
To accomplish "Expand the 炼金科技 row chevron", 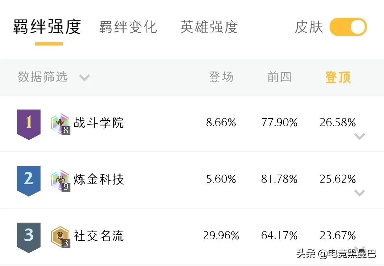I will [360, 192].
